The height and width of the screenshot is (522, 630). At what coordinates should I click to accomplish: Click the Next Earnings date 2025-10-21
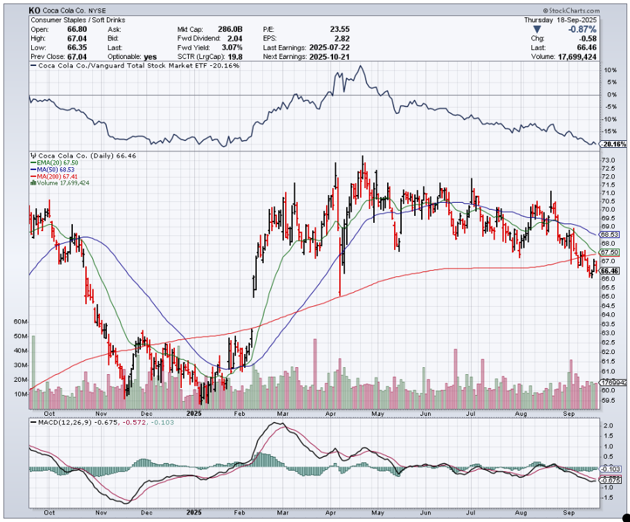[x=330, y=57]
